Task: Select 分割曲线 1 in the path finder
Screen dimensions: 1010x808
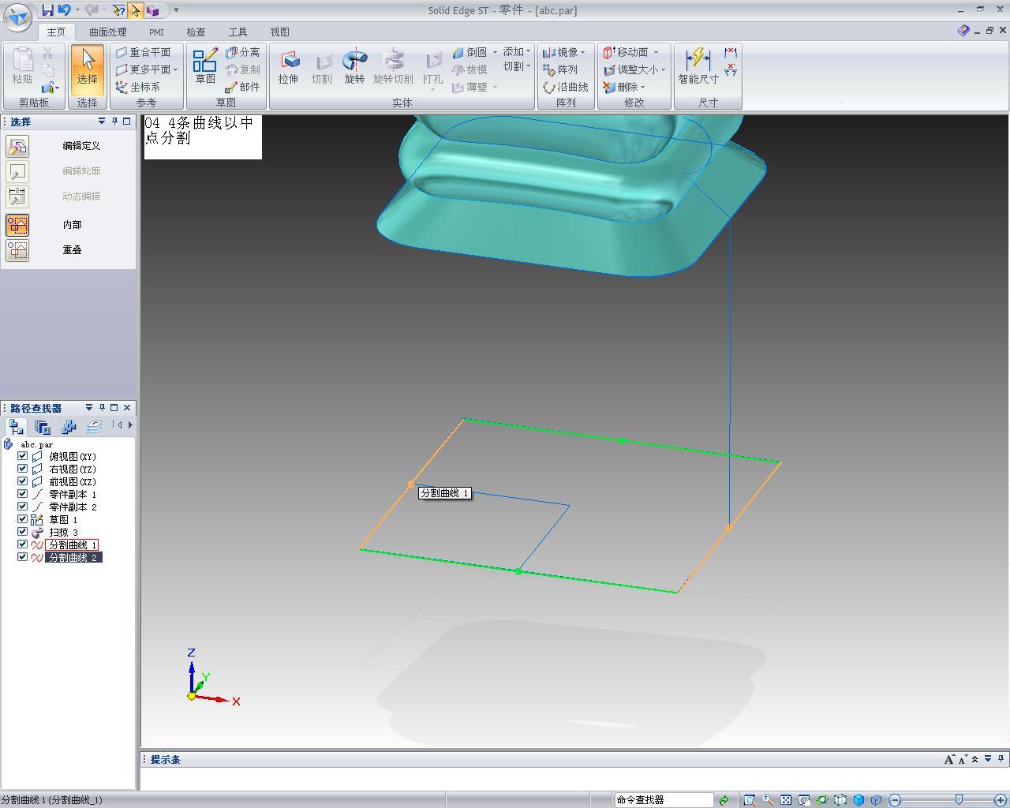Action: click(x=72, y=544)
